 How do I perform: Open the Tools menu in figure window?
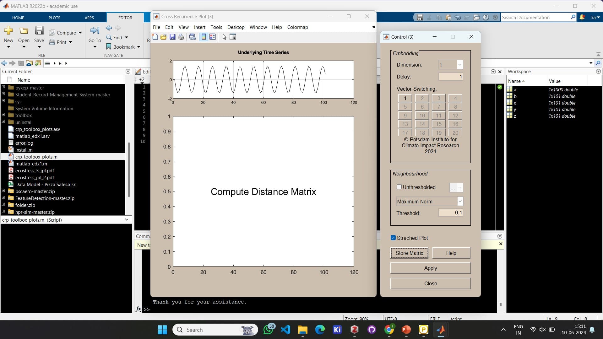pos(216,27)
